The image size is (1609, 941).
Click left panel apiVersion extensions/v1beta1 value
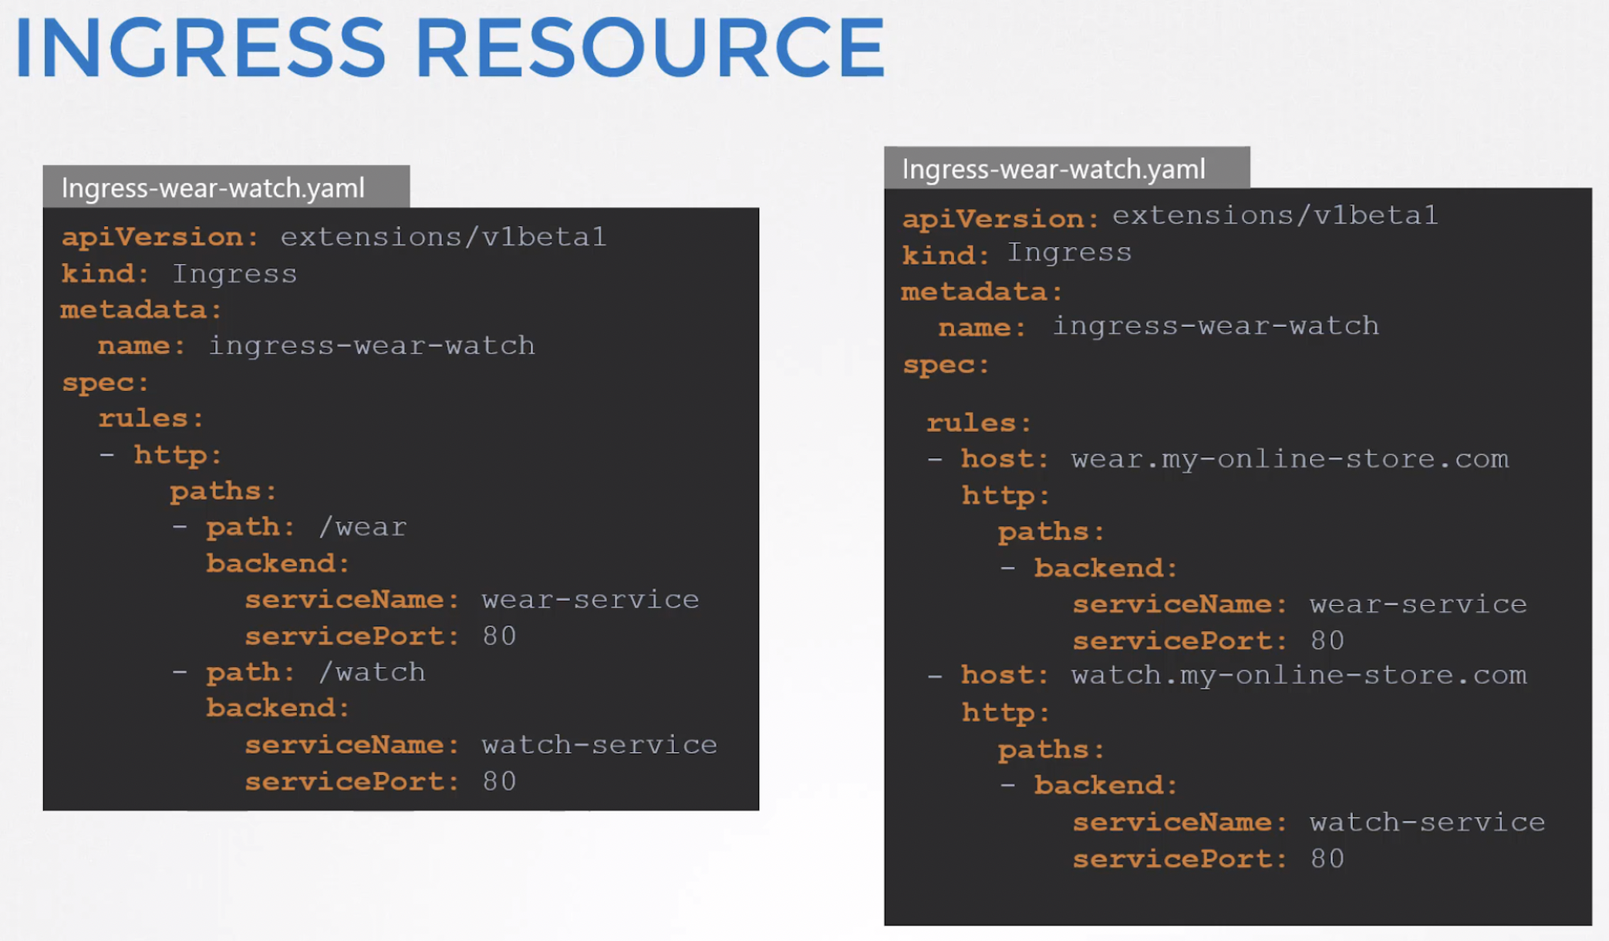click(x=444, y=237)
